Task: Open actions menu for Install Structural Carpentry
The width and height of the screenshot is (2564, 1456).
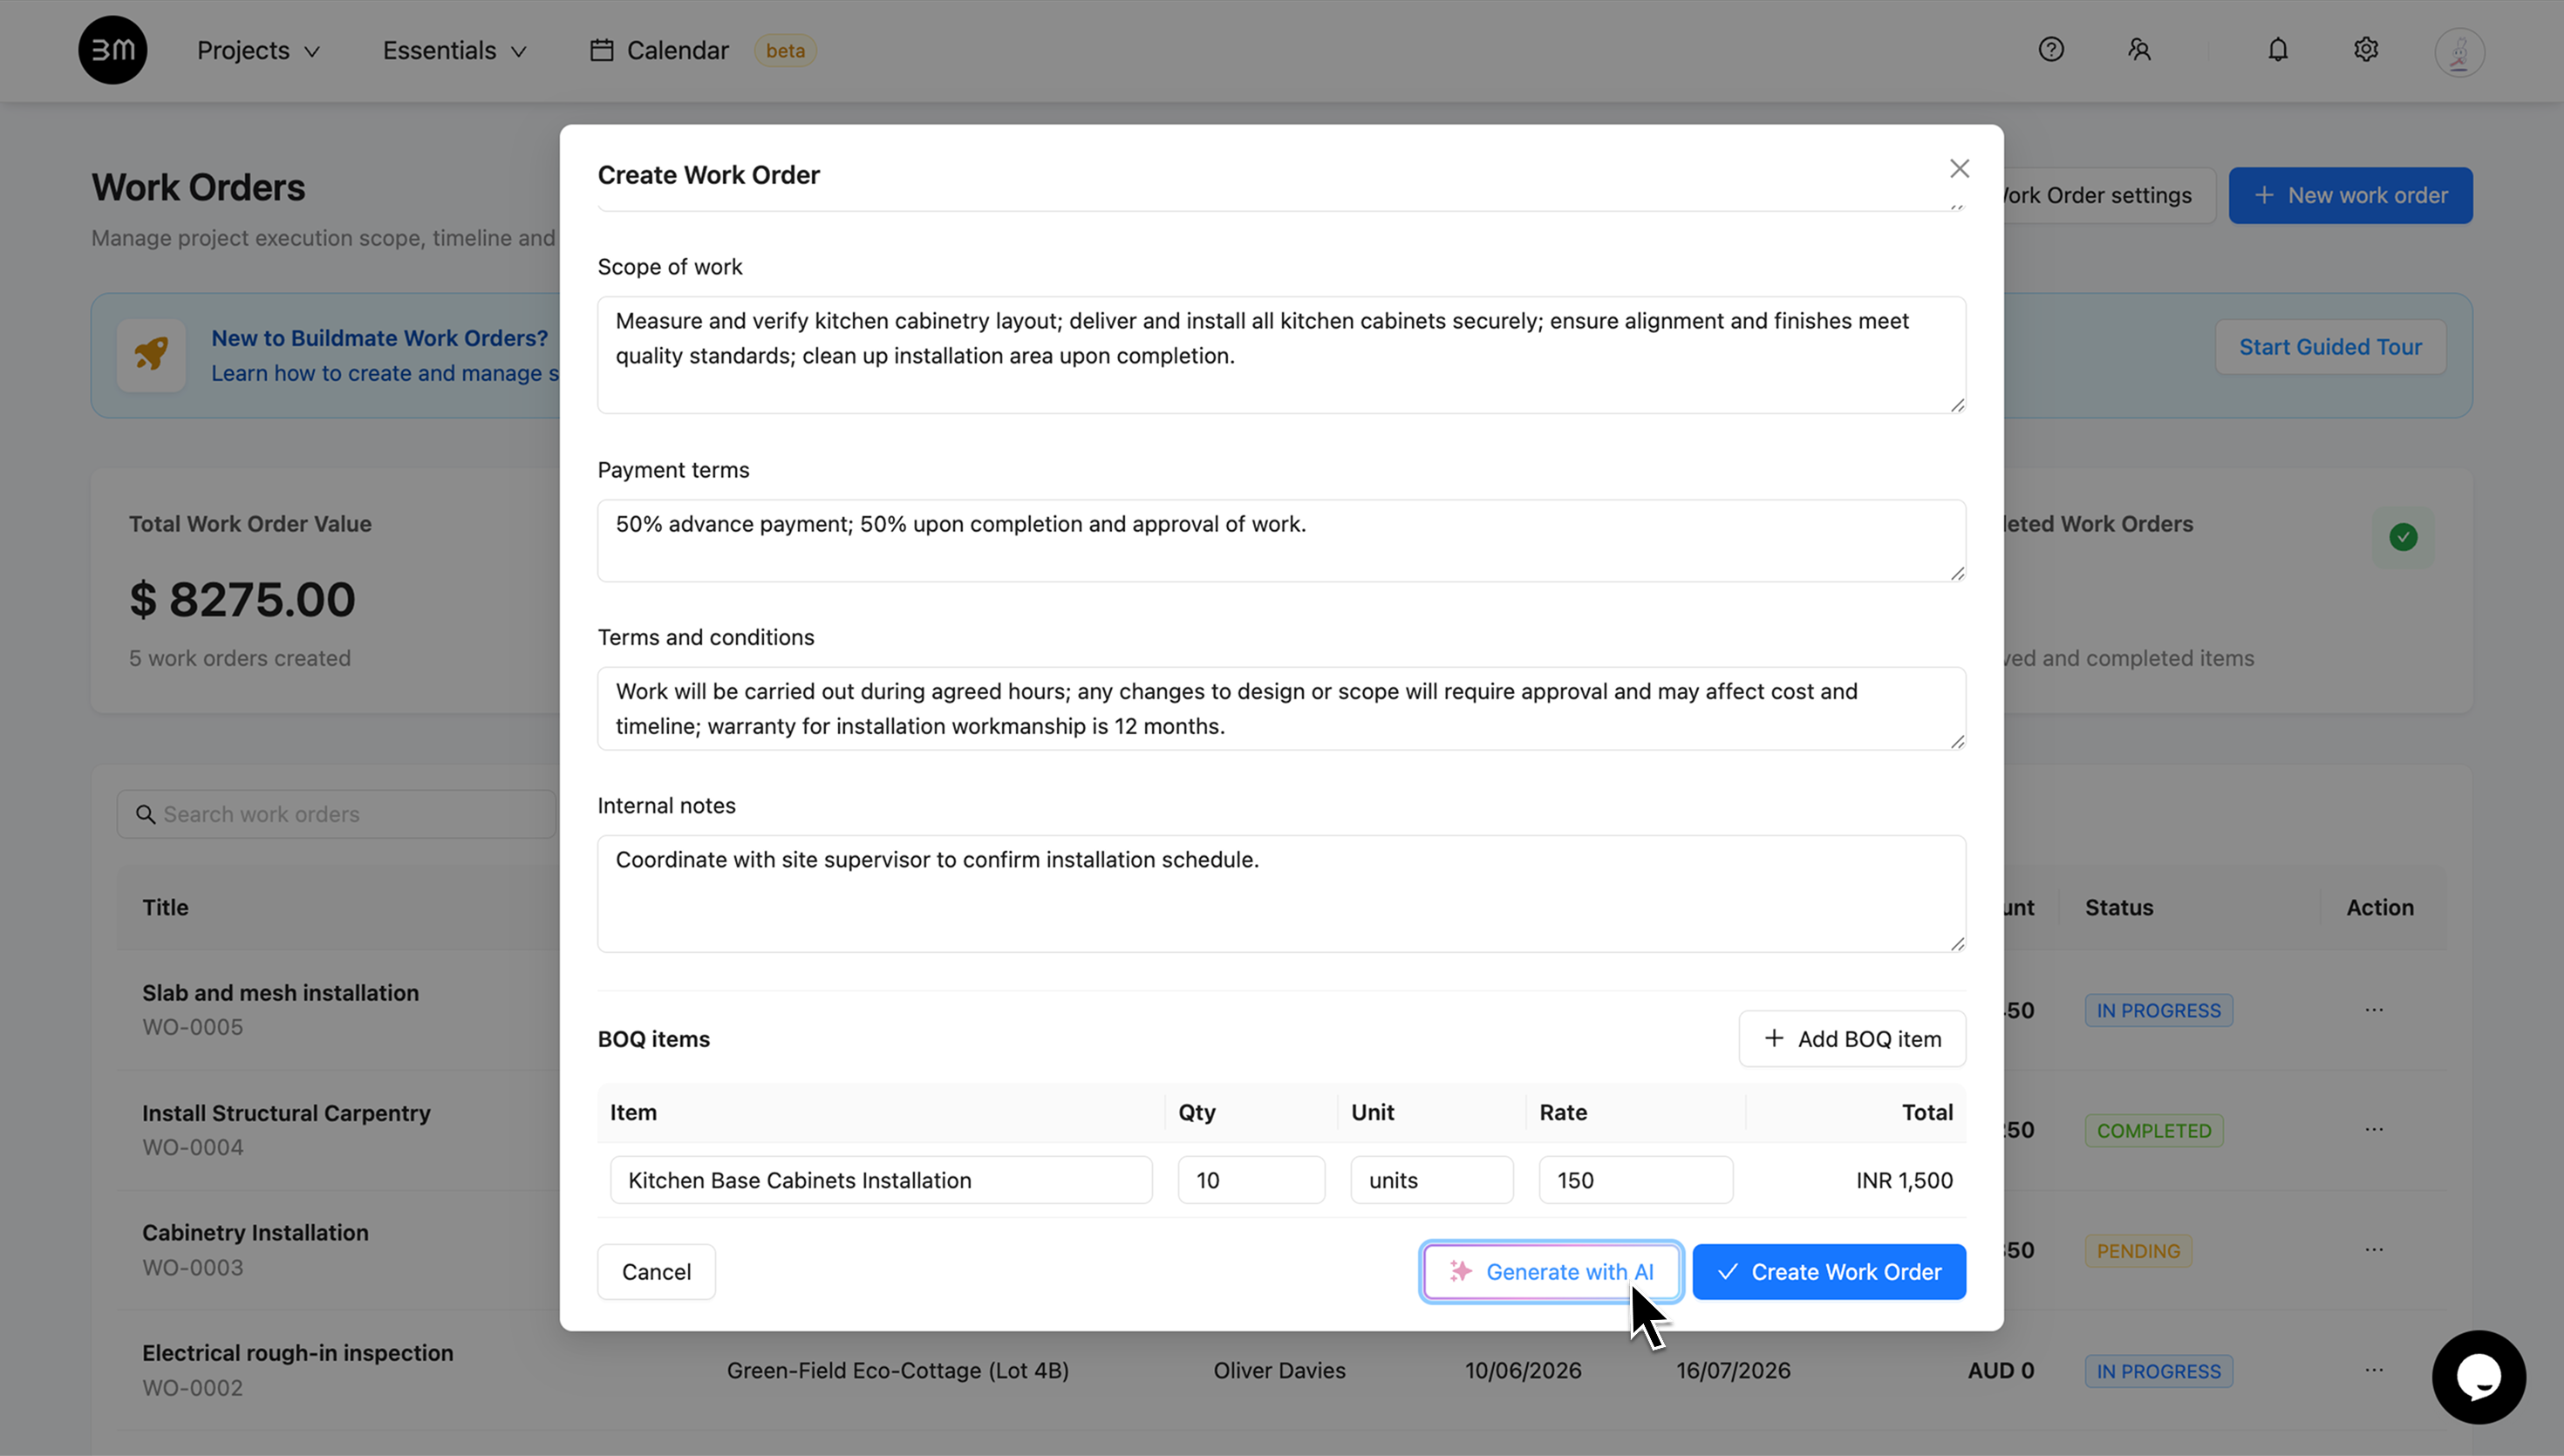Action: pos(2374,1130)
